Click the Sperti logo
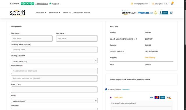Screen dimensions: 186x110 (x=17, y=13)
